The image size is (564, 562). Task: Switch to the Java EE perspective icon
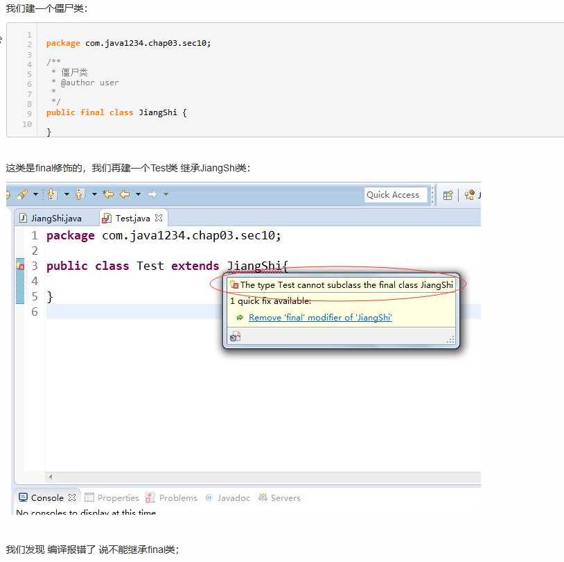click(469, 195)
